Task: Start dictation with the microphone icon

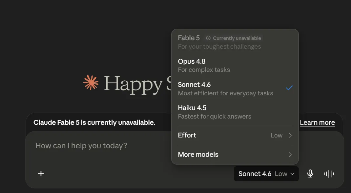Action: pos(310,174)
